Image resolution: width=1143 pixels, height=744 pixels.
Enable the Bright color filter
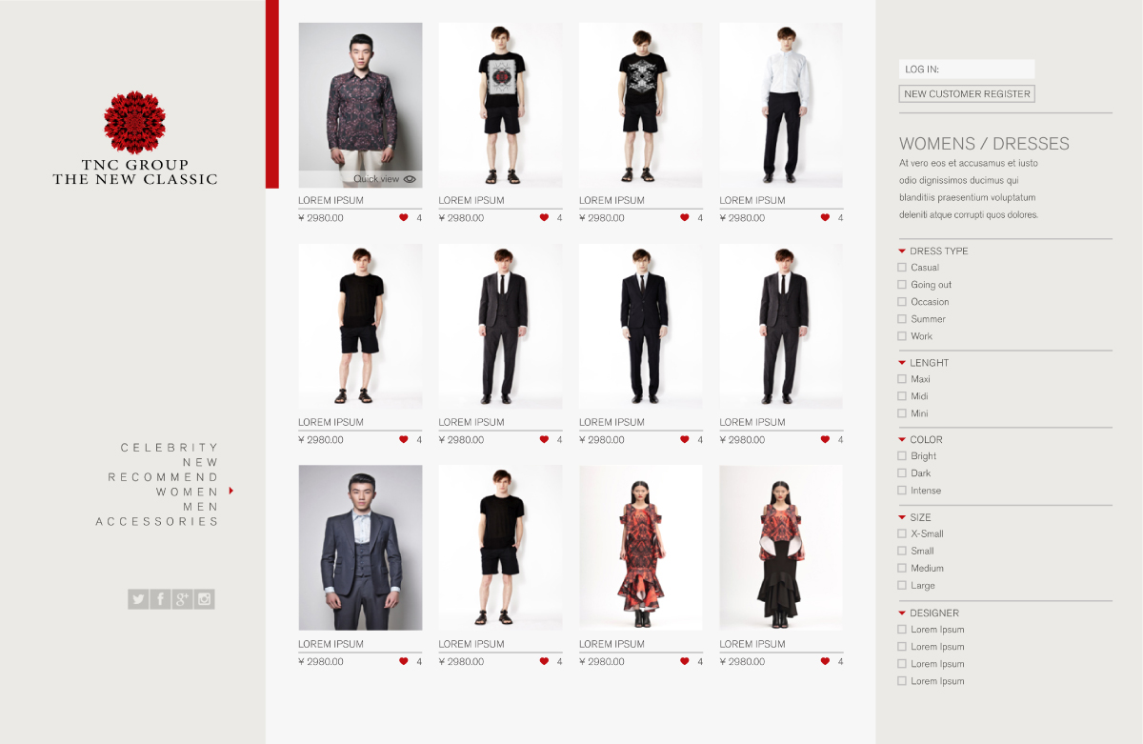click(x=902, y=456)
